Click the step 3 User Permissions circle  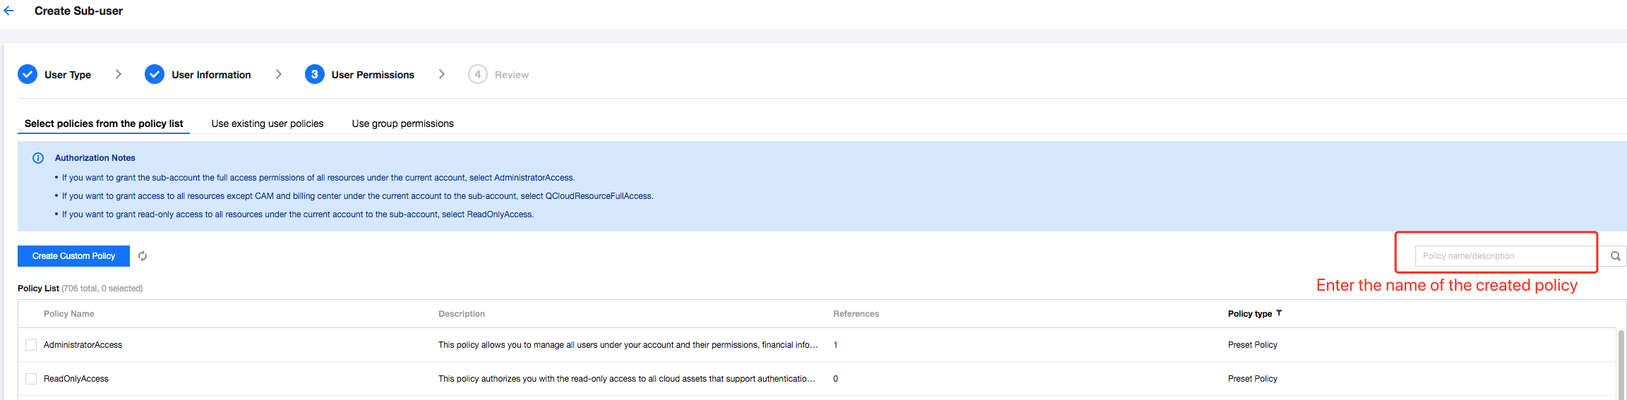(x=314, y=74)
